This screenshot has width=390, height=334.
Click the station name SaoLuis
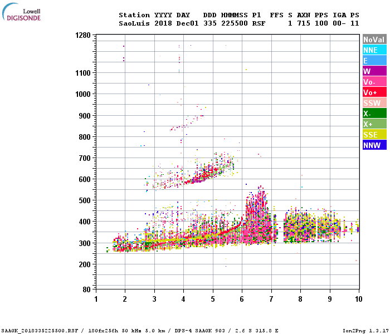click(x=134, y=23)
